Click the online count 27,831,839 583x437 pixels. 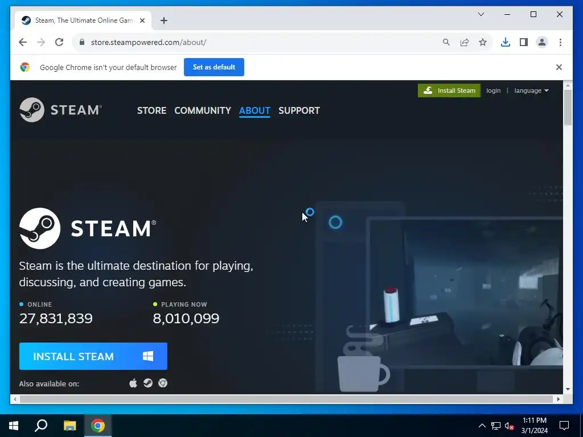(x=56, y=319)
